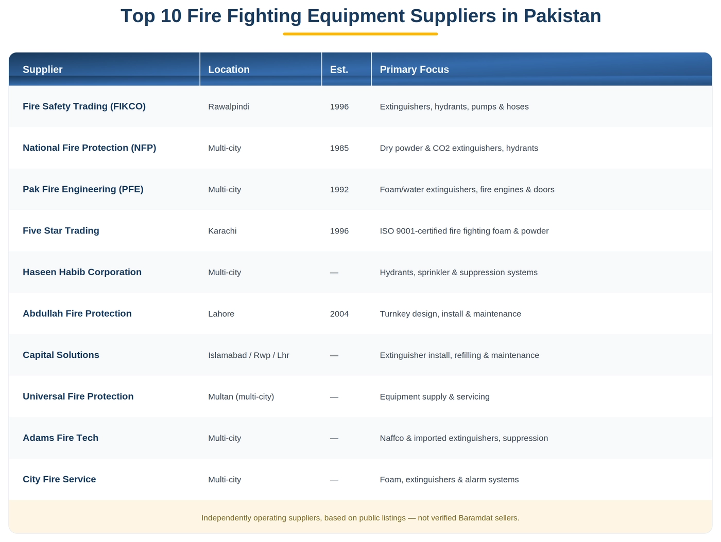
Task: Select the 2004 established year cell
Action: pos(339,314)
